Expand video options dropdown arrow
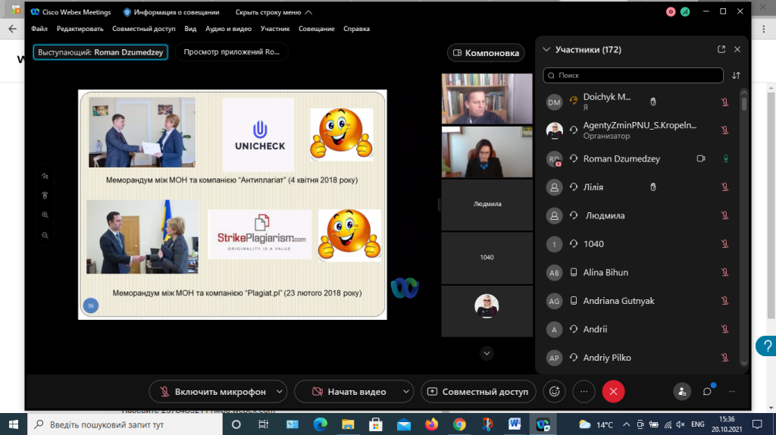 click(407, 392)
